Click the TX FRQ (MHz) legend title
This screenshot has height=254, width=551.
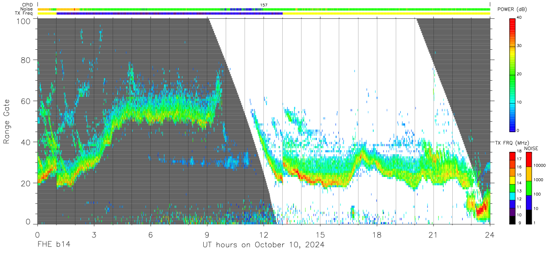pyautogui.click(x=511, y=142)
